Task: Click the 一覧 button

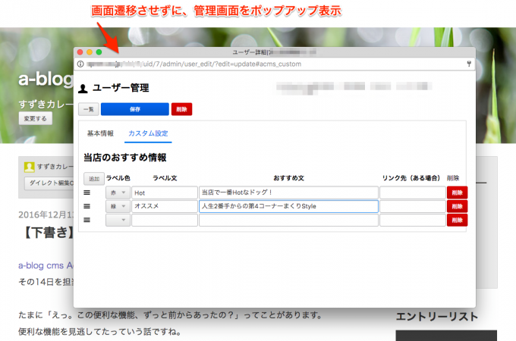Action: 88,109
